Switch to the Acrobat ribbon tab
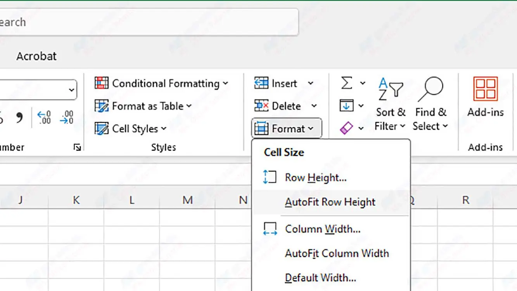 tap(36, 56)
